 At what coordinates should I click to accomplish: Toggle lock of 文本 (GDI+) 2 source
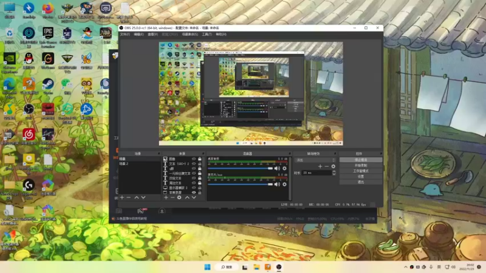(200, 164)
